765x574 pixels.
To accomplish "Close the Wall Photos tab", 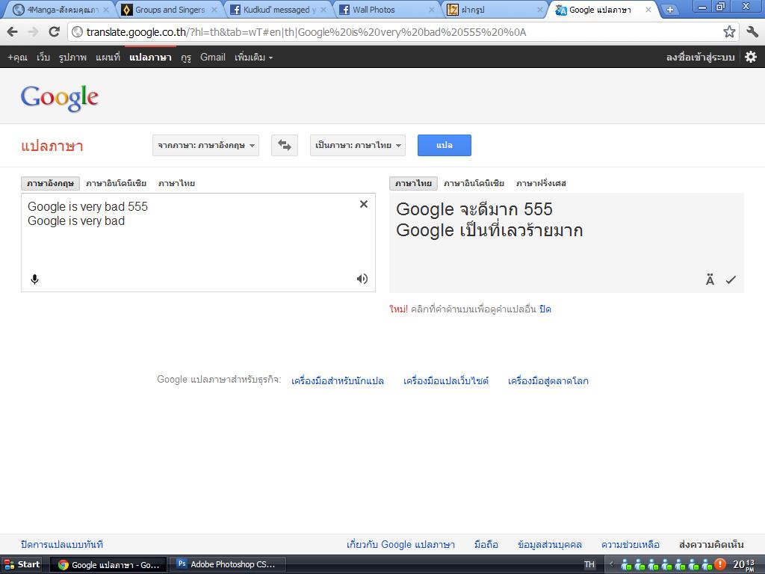I will click(431, 10).
